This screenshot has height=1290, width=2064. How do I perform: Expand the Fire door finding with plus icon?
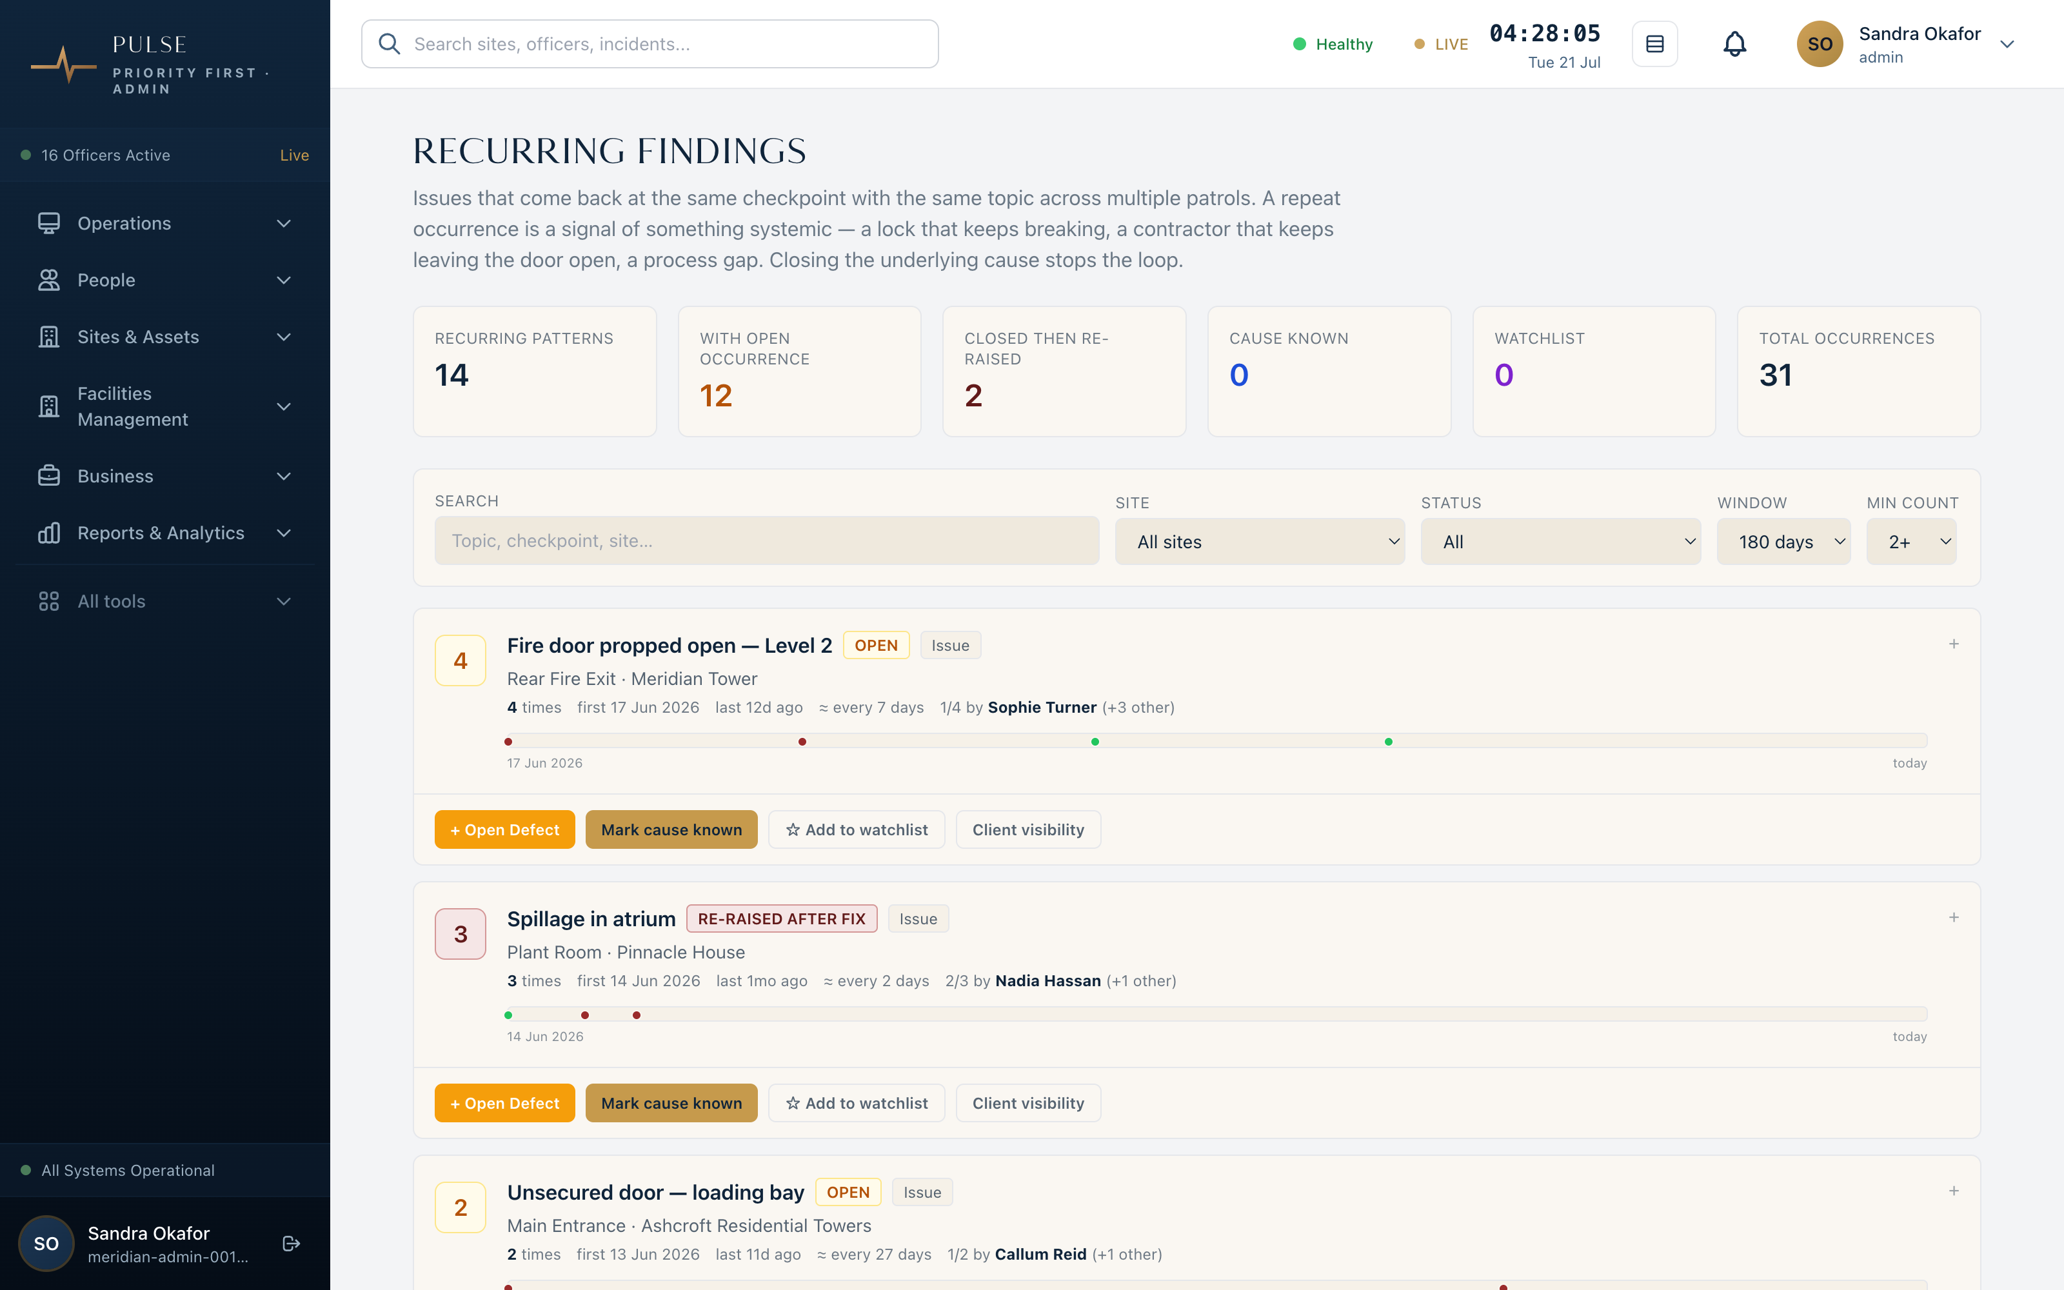1953,644
